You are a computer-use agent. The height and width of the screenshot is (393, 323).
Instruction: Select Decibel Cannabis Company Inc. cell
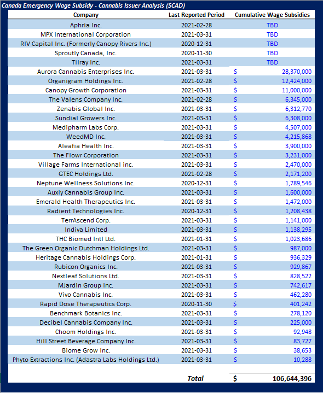click(x=86, y=322)
